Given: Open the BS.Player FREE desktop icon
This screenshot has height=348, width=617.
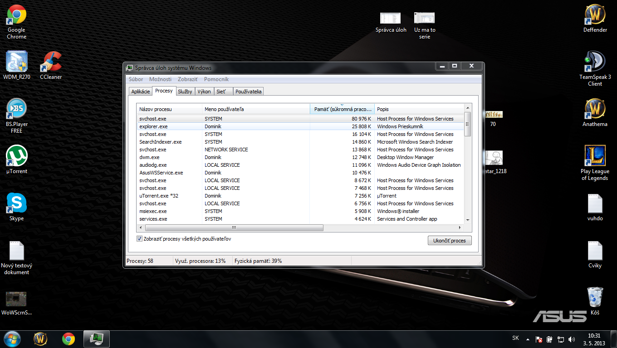Looking at the screenshot, I should click(x=17, y=109).
